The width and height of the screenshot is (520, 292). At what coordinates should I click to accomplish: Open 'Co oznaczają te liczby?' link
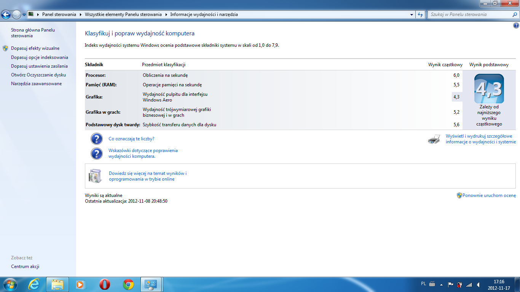click(131, 139)
